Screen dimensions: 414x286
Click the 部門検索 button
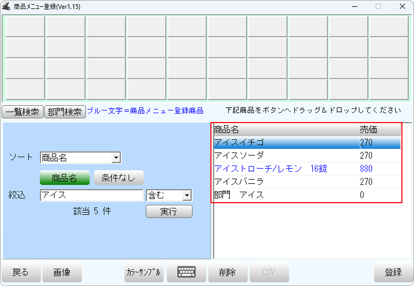point(65,112)
